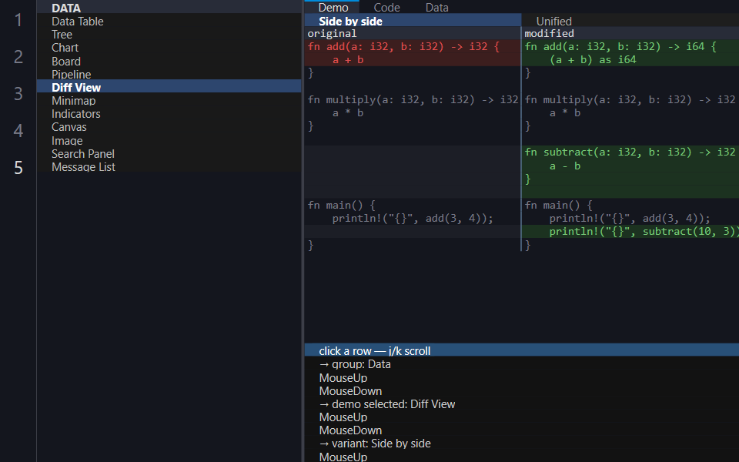Click the added '(a + b) as i64' line

tap(630, 59)
